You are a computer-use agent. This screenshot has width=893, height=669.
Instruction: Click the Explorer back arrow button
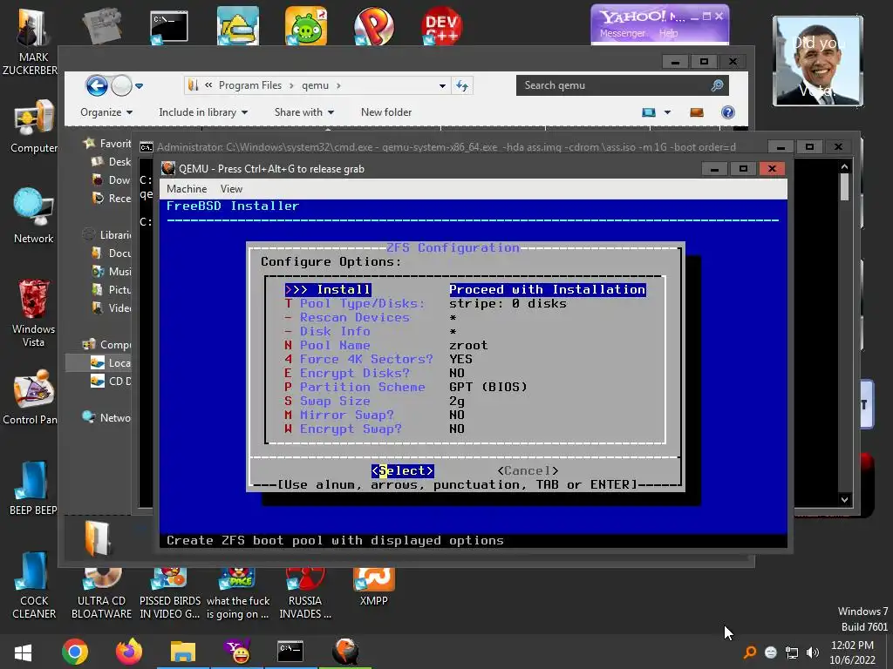pyautogui.click(x=97, y=86)
